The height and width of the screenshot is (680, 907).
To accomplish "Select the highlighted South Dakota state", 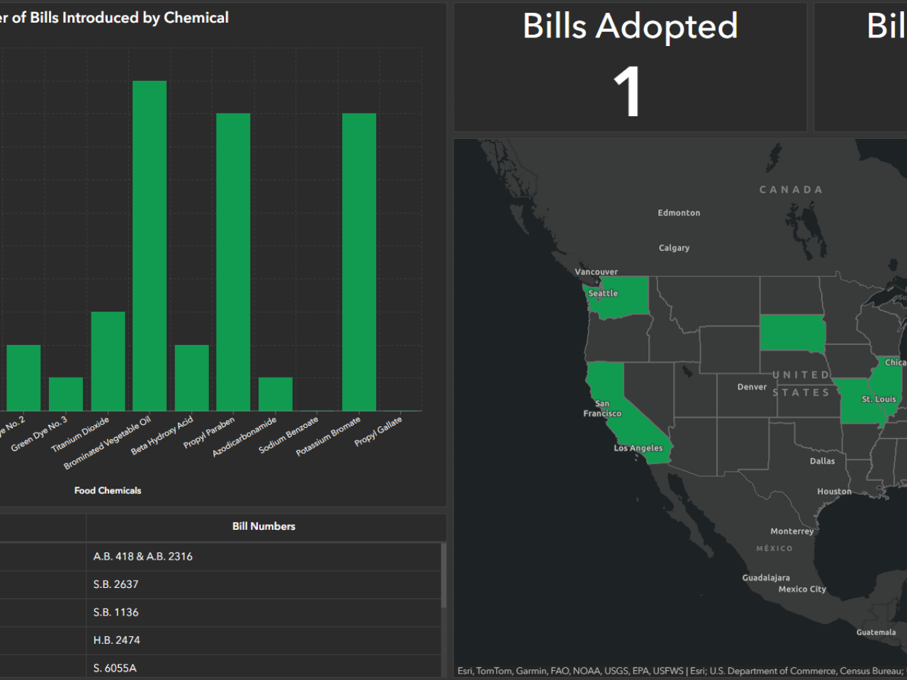I will pos(791,331).
